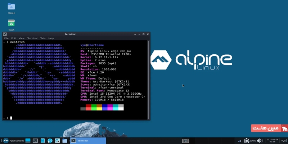Click the "neofetch" command text
288x144 pixels.
tap(17, 42)
